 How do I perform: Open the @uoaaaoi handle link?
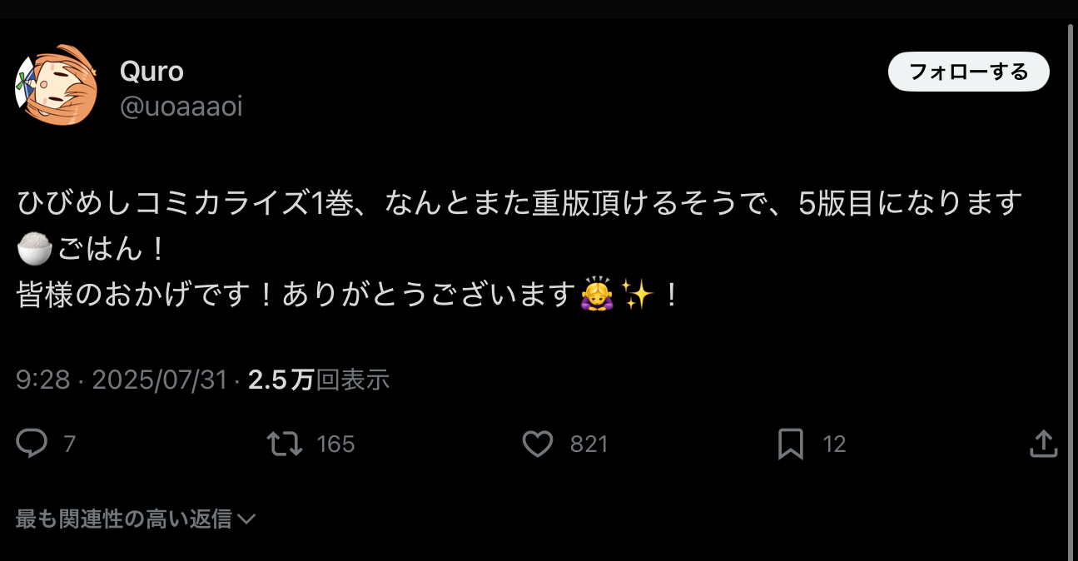(181, 107)
